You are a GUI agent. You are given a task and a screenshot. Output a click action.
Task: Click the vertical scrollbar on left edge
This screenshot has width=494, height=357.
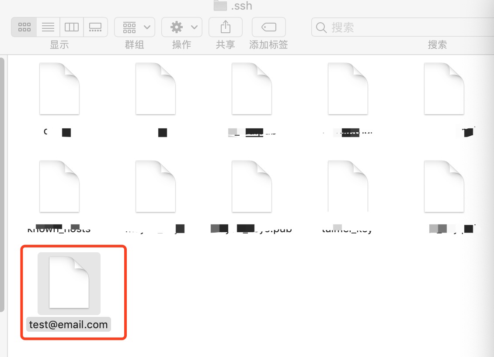(x=2, y=183)
